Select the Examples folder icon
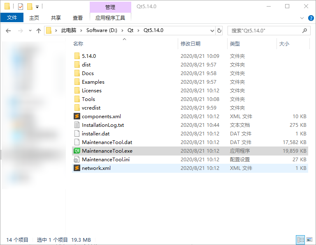Image resolution: width=316 pixels, height=245 pixels. [77, 82]
